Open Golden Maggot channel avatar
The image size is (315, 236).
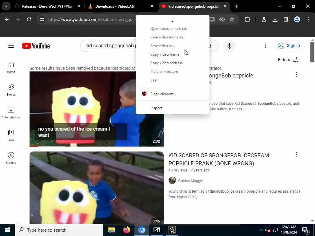[x=172, y=180]
